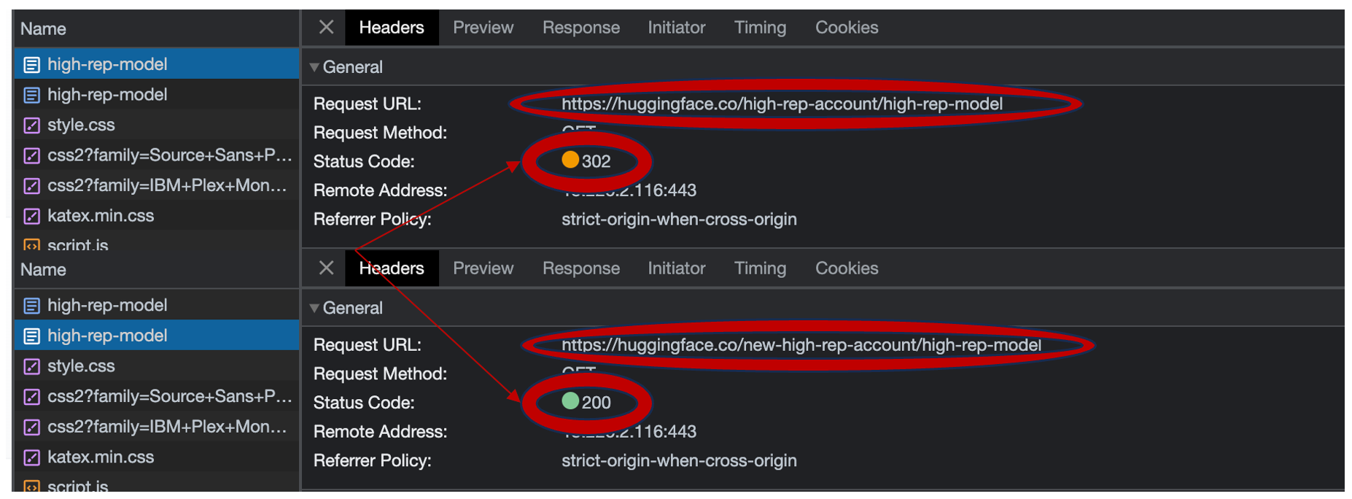1352x499 pixels.
Task: Open the Timing tab in the top panel
Action: (x=760, y=27)
